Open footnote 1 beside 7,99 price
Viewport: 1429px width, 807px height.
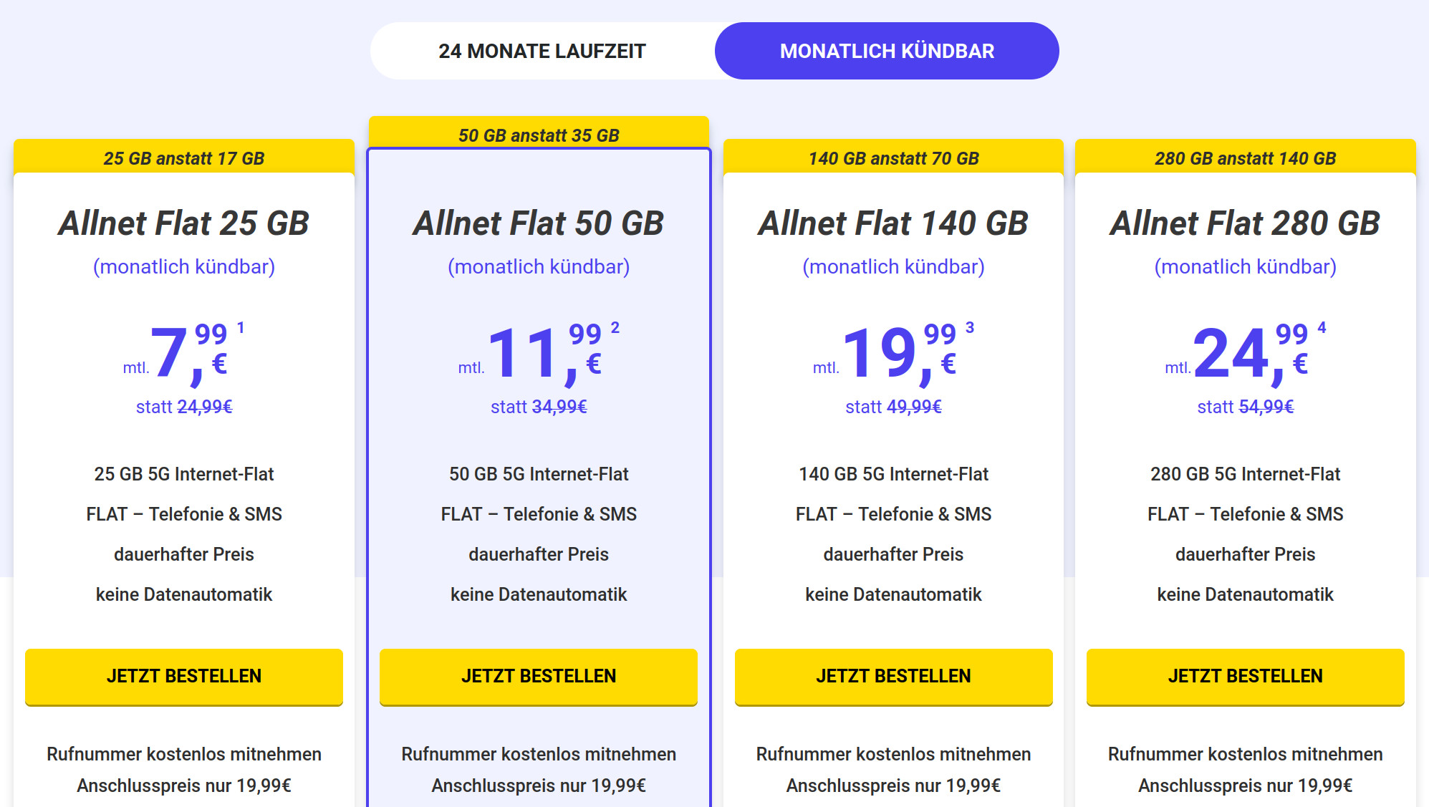click(x=241, y=328)
